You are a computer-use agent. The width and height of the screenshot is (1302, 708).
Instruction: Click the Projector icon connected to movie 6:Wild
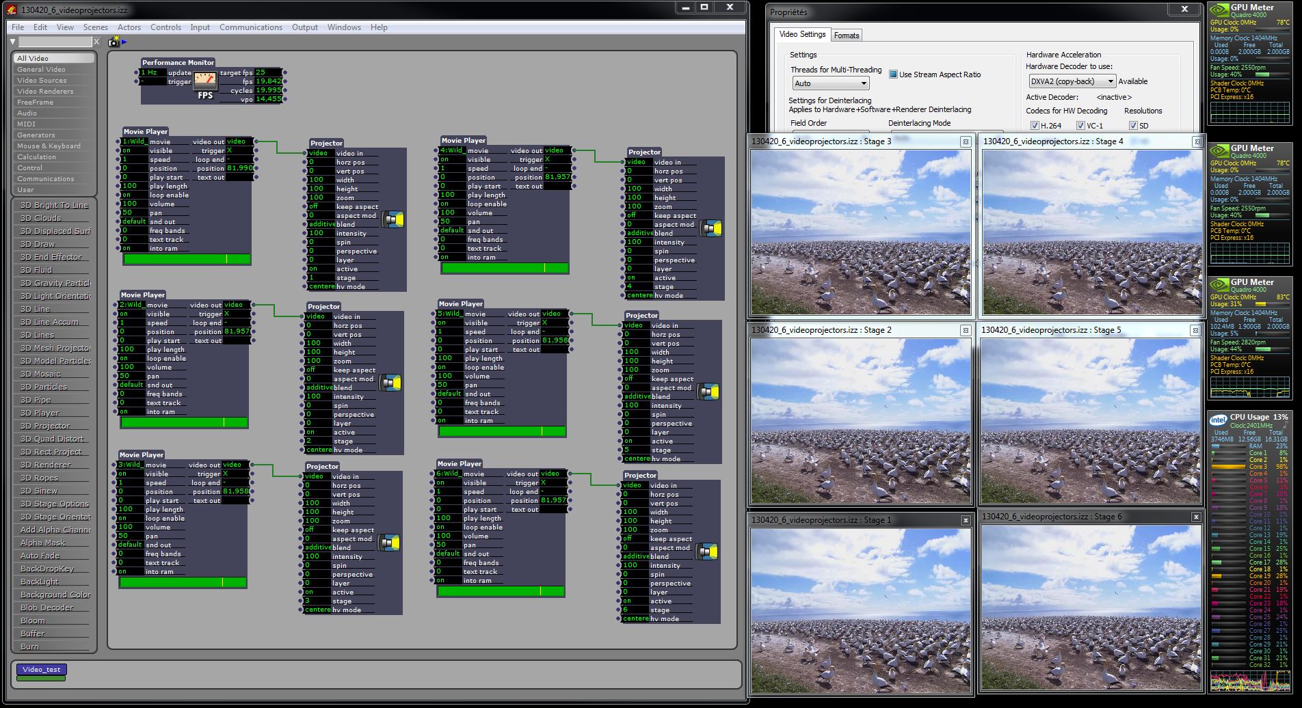[x=708, y=552]
